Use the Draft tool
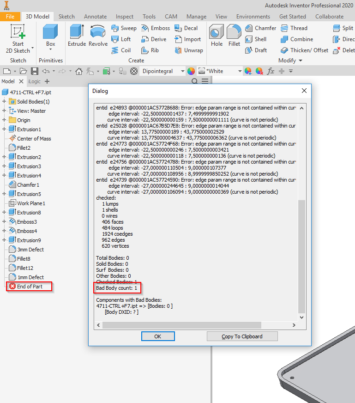This screenshot has width=355, height=403. (256, 50)
